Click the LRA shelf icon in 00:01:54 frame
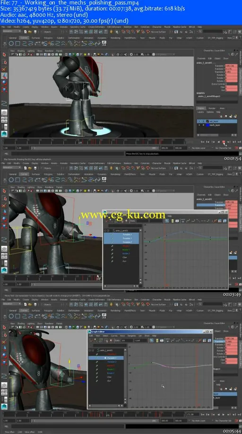Image resolution: width=242 pixels, height=434 pixels. 104,43
